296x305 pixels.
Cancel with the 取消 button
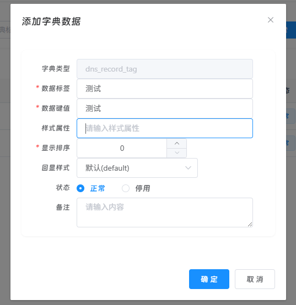point(255,279)
